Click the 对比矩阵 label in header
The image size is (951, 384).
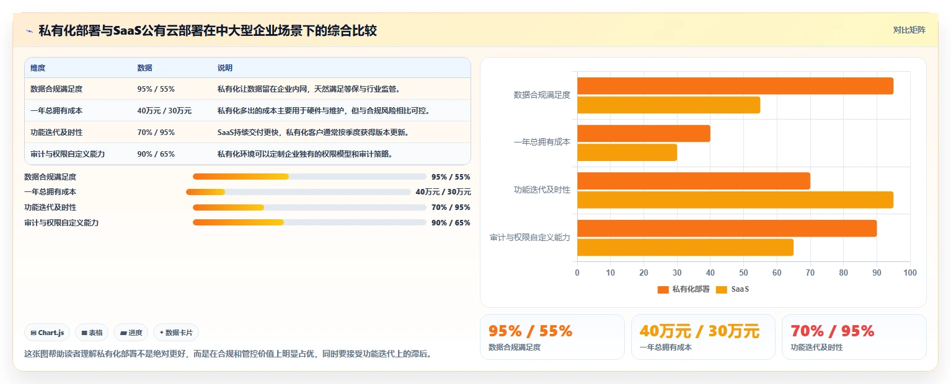(x=909, y=30)
